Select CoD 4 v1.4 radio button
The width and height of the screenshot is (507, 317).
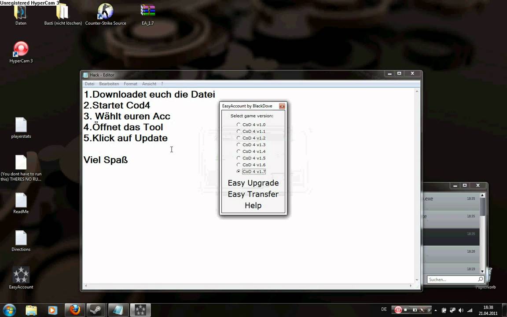(238, 151)
